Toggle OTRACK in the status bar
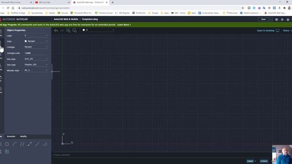This screenshot has width=292, height=164. (x=264, y=161)
